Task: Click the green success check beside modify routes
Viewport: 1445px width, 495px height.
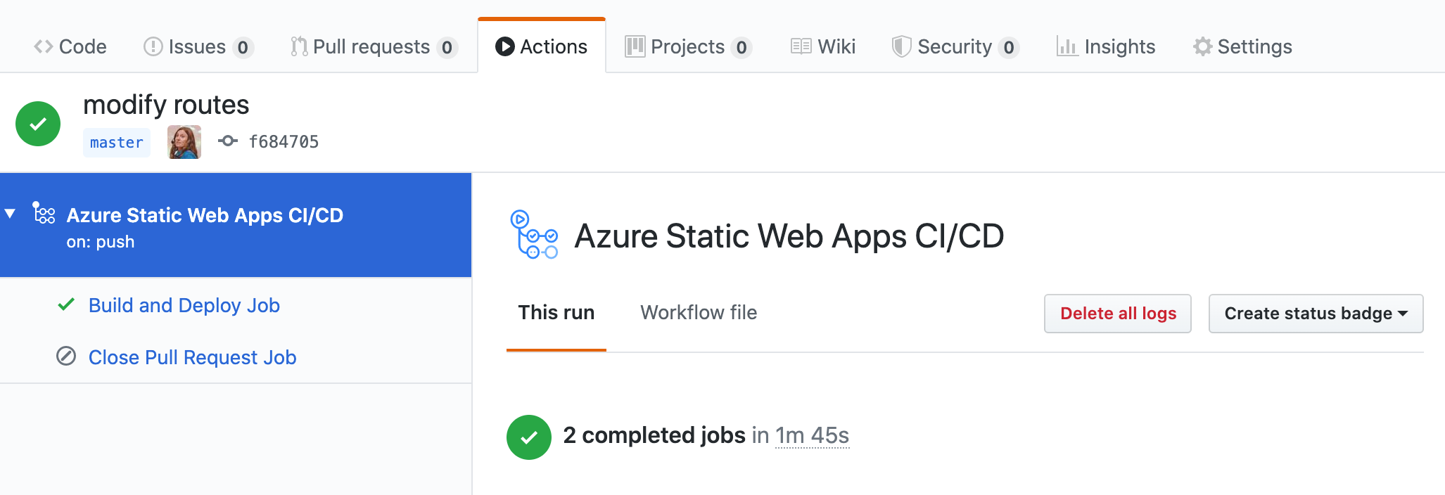Action: coord(38,124)
